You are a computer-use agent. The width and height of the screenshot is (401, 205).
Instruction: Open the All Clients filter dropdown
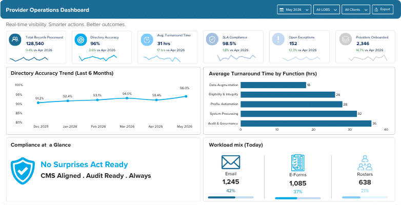(x=356, y=10)
